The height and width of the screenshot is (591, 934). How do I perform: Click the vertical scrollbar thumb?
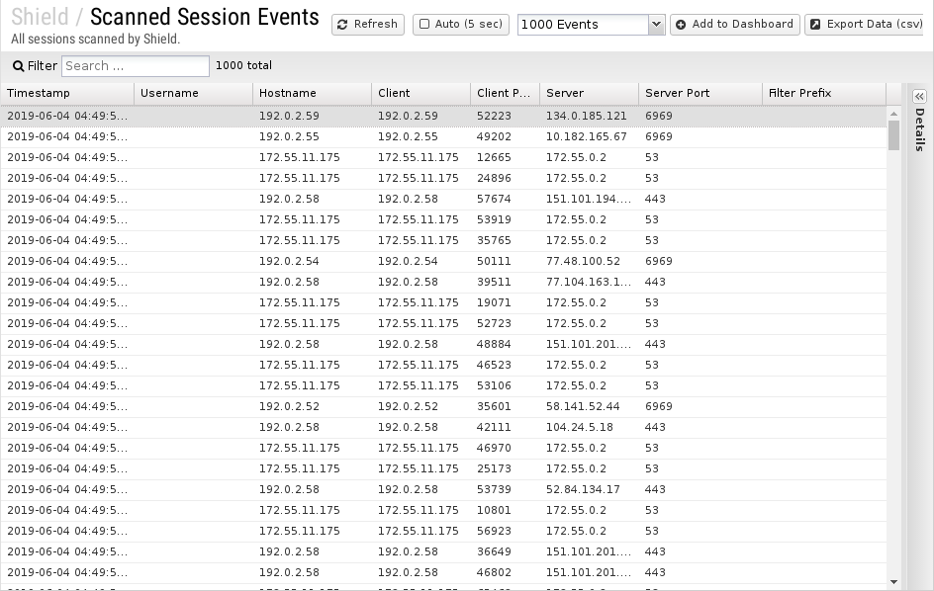click(893, 135)
